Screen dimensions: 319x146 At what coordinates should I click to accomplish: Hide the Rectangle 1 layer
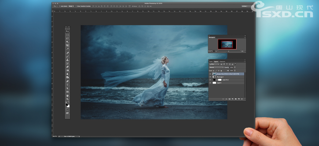[x=210, y=77]
